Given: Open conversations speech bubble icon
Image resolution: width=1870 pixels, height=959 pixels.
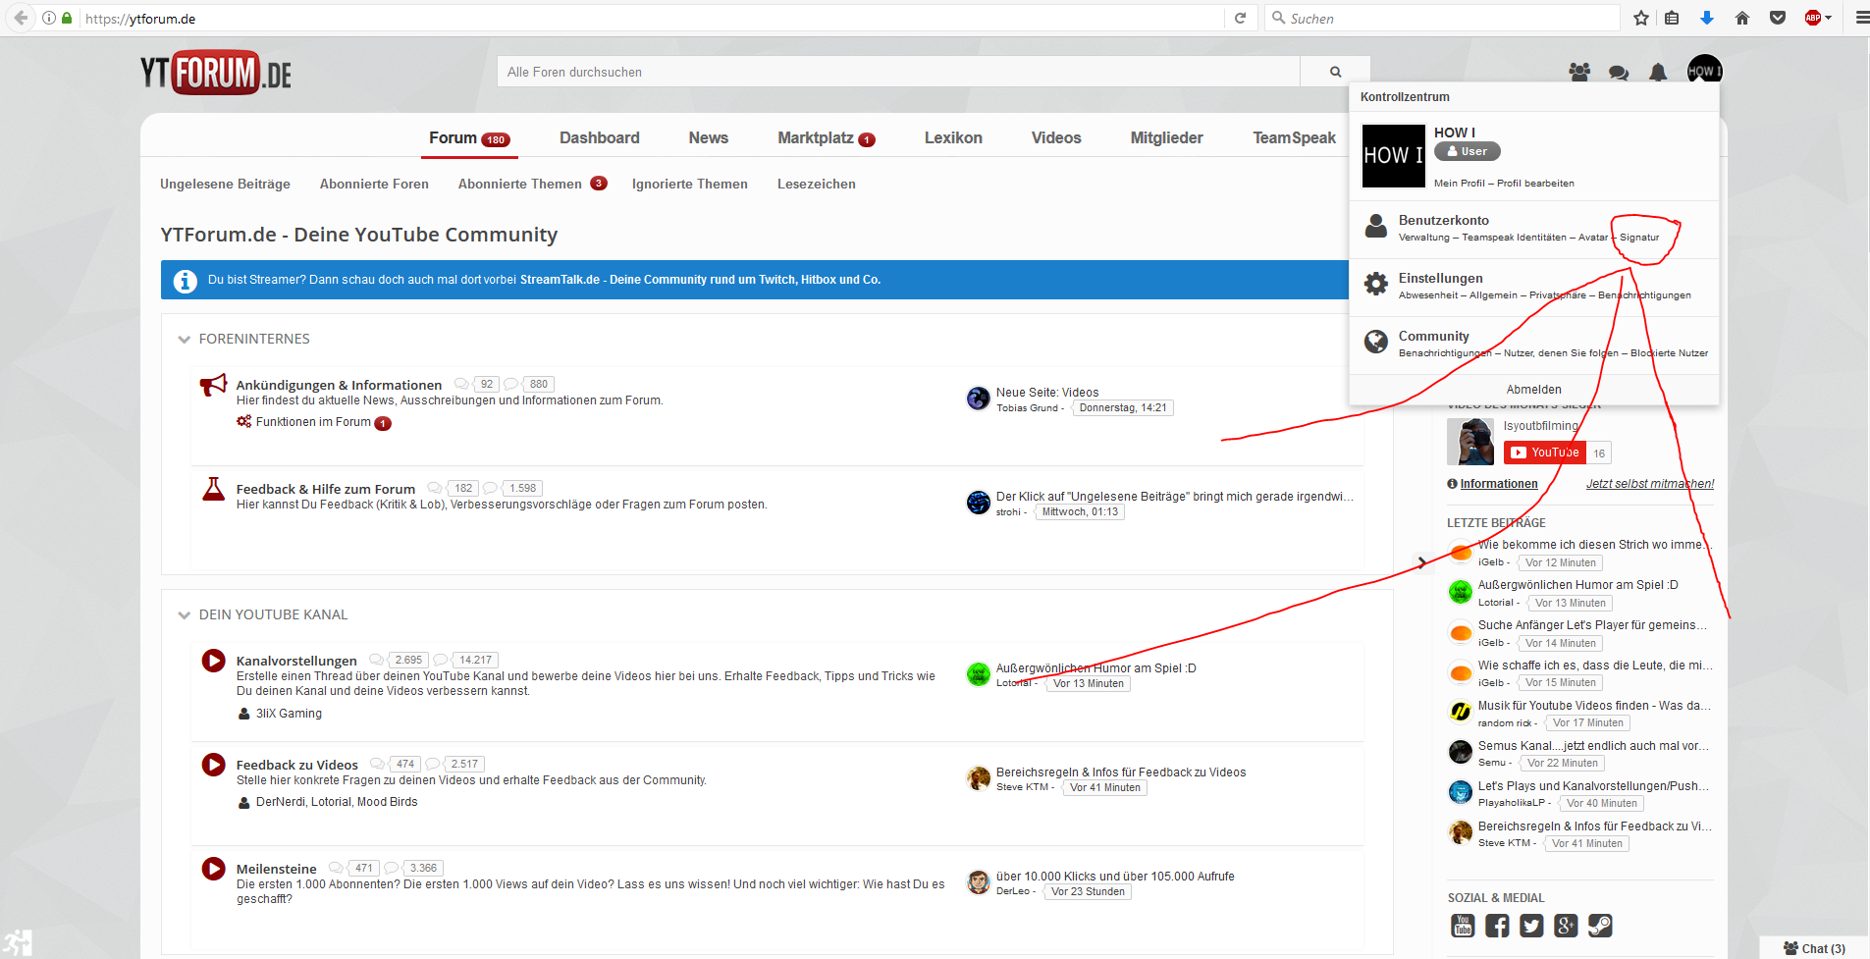Looking at the screenshot, I should click(x=1619, y=73).
